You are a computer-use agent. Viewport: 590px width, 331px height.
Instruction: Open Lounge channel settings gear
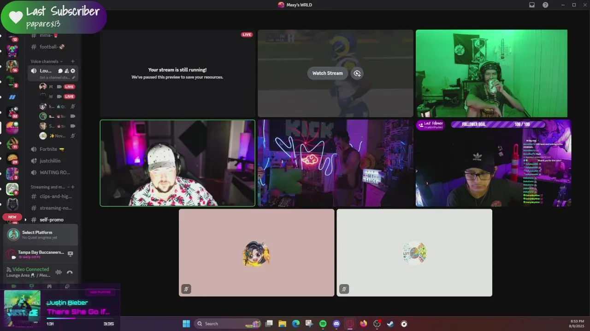[73, 71]
